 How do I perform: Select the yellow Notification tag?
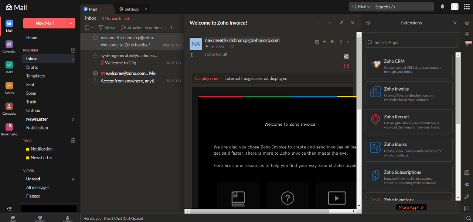click(39, 149)
